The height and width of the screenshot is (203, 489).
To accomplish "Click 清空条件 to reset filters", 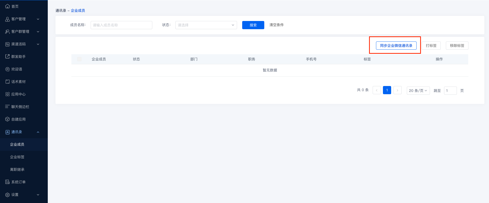I will click(277, 25).
